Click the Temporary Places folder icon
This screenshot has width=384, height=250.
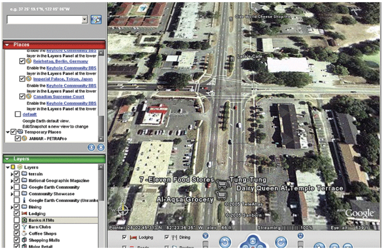pyautogui.click(x=20, y=132)
